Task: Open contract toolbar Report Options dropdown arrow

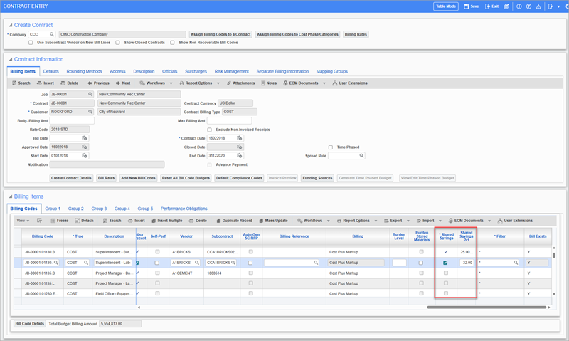Action: click(x=218, y=83)
